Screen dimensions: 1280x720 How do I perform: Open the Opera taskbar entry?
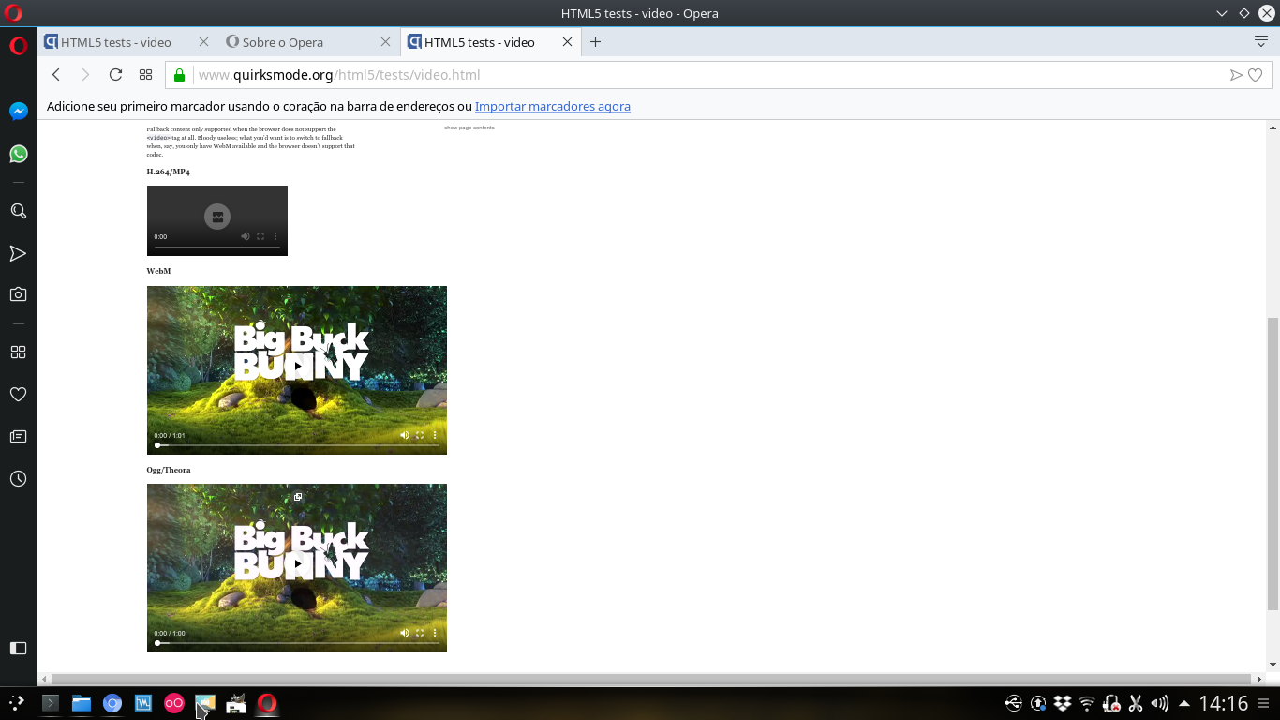tap(267, 703)
